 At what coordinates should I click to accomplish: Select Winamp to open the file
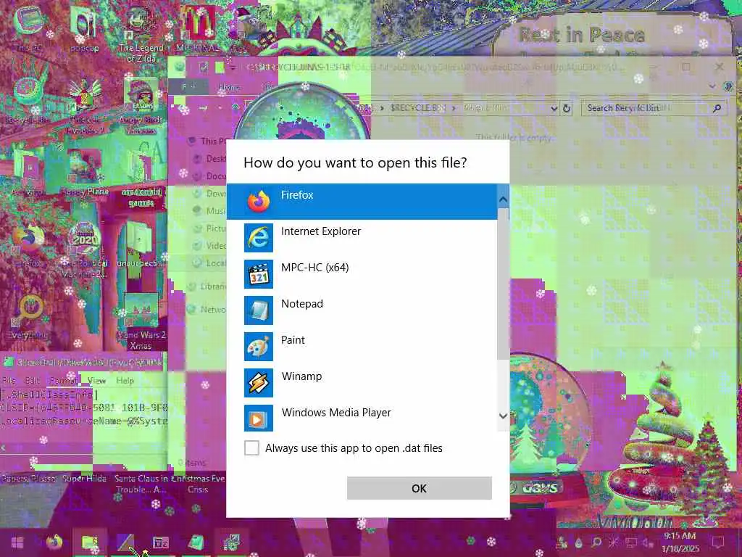point(362,382)
